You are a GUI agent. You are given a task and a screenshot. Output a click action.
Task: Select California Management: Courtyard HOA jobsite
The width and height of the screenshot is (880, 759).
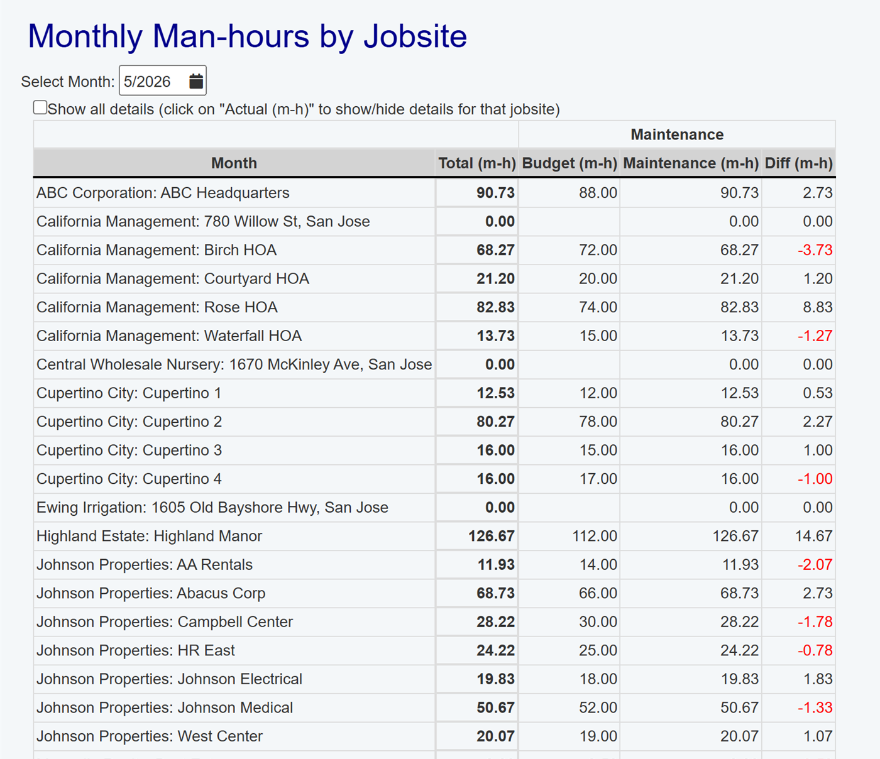173,279
